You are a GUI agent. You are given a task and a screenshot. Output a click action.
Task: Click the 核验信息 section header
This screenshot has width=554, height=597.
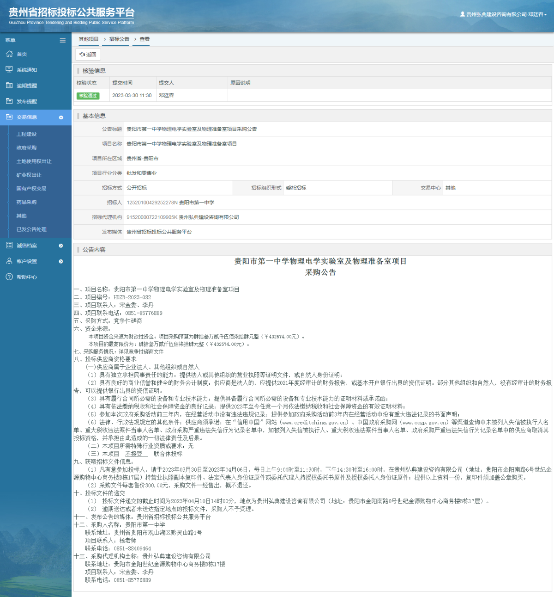click(94, 71)
